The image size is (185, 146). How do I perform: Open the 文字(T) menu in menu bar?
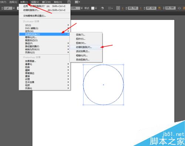tap(3, 2)
